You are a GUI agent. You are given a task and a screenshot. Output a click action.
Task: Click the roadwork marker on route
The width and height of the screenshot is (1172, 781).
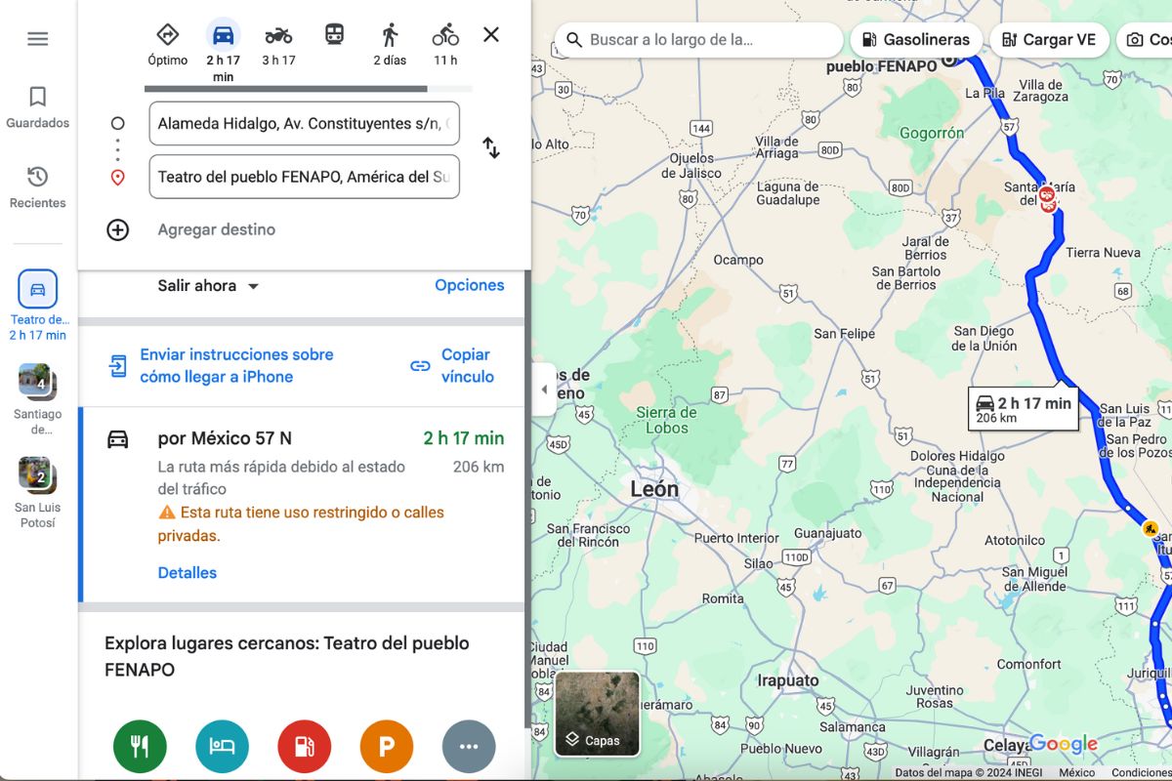click(1151, 529)
